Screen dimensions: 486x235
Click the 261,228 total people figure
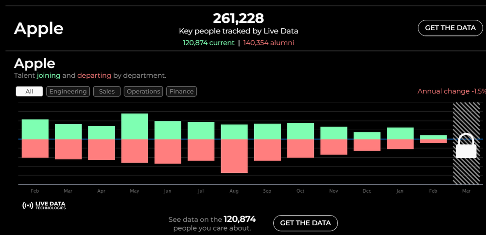[238, 18]
